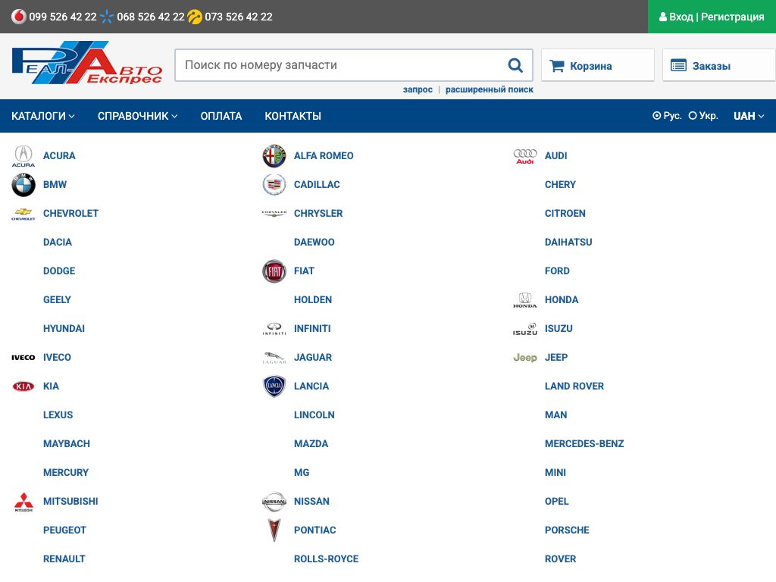
Task: Click the Kia oval logo
Action: [23, 386]
